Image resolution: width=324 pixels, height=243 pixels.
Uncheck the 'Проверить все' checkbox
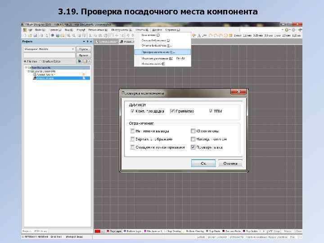(193, 147)
